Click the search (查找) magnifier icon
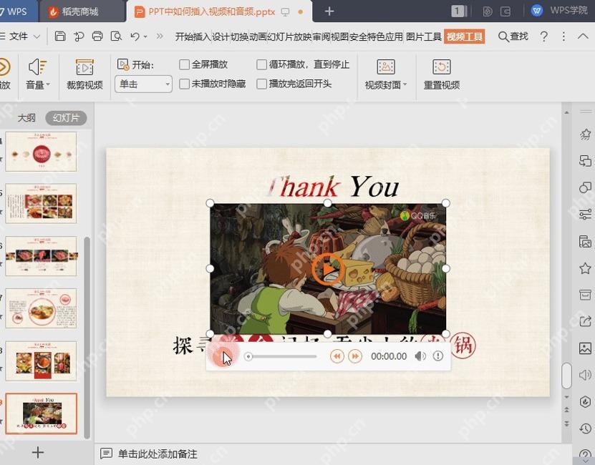This screenshot has height=465, width=595. (x=503, y=36)
